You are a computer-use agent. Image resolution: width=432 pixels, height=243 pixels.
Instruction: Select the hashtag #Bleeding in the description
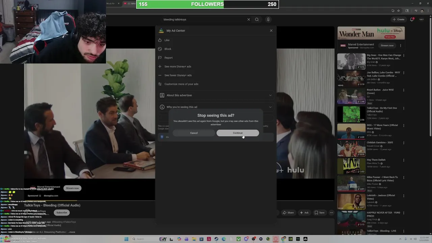[57, 222]
